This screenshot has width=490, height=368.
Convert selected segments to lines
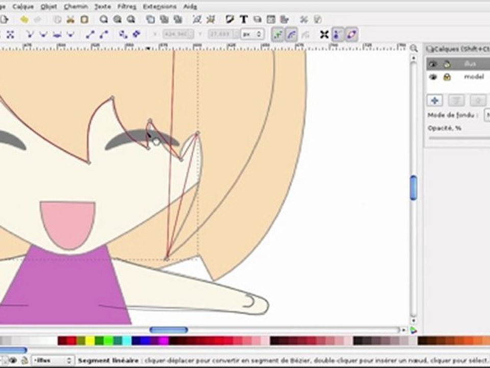click(90, 34)
